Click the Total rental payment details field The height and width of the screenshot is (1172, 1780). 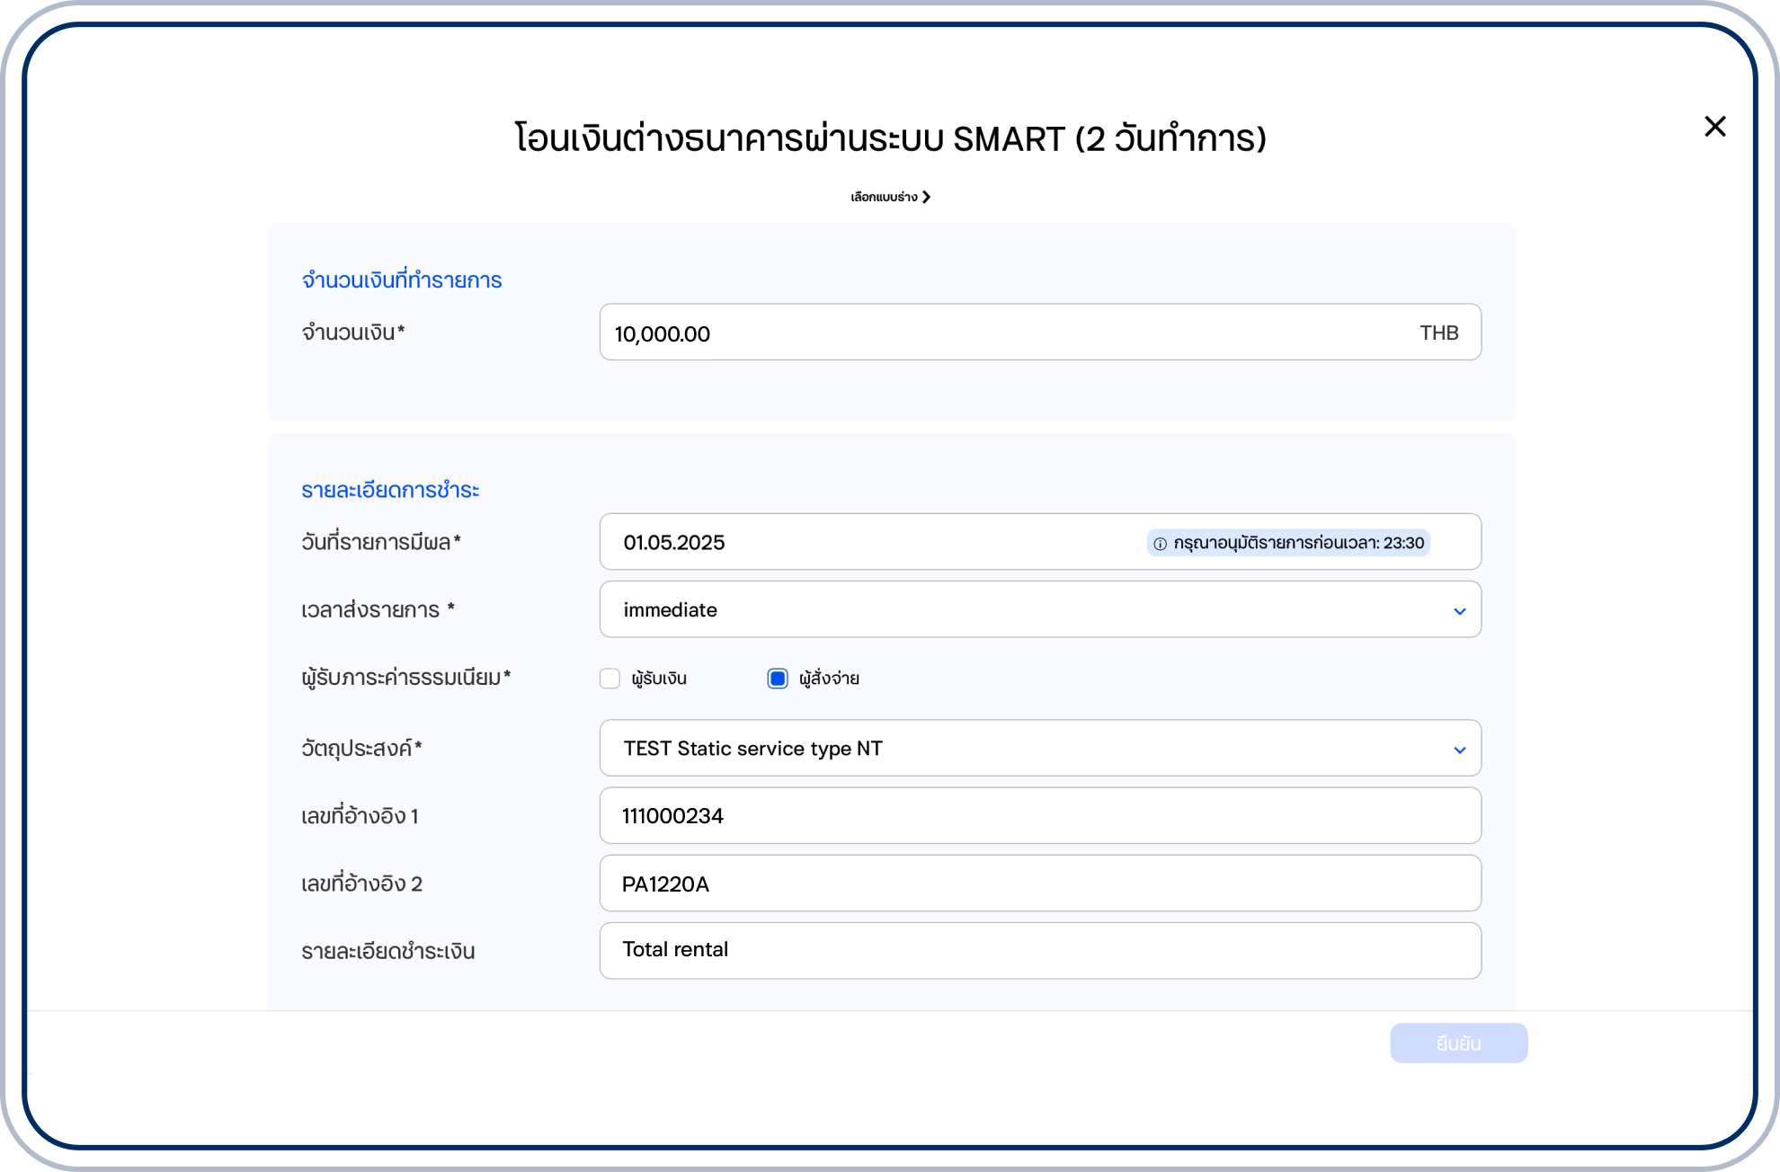tap(1039, 951)
